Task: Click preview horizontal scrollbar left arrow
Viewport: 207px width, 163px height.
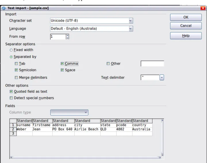Action: (11, 158)
